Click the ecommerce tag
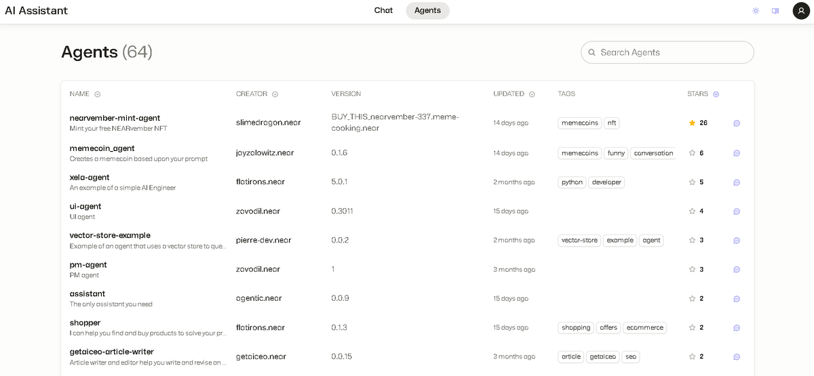The width and height of the screenshot is (814, 376). point(645,328)
